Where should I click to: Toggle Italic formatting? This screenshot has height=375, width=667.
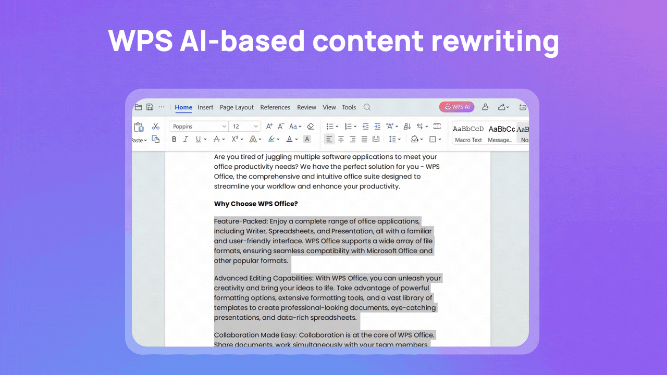pos(186,139)
